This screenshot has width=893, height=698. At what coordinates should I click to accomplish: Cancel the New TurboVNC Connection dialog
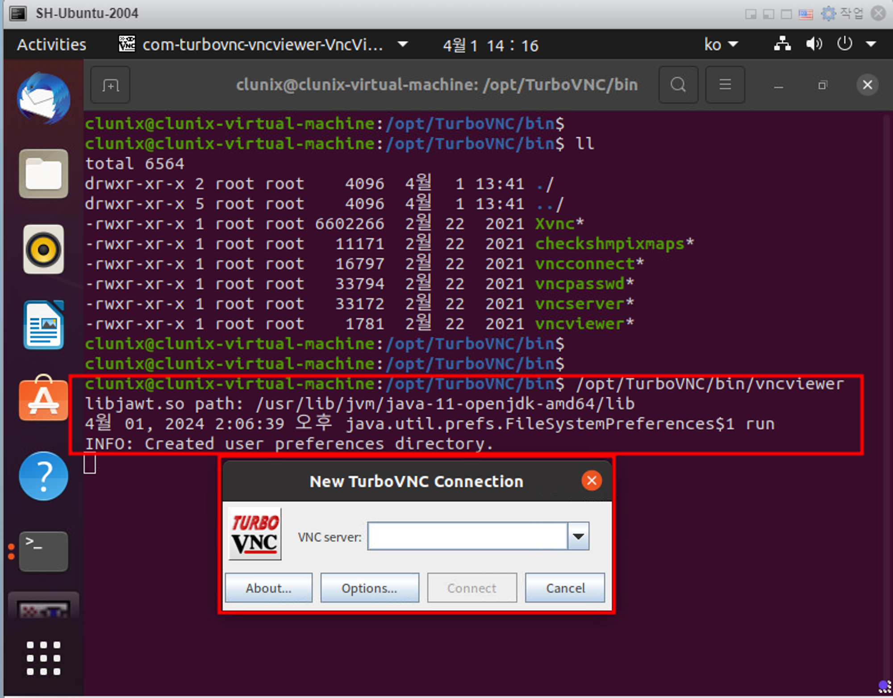[565, 588]
